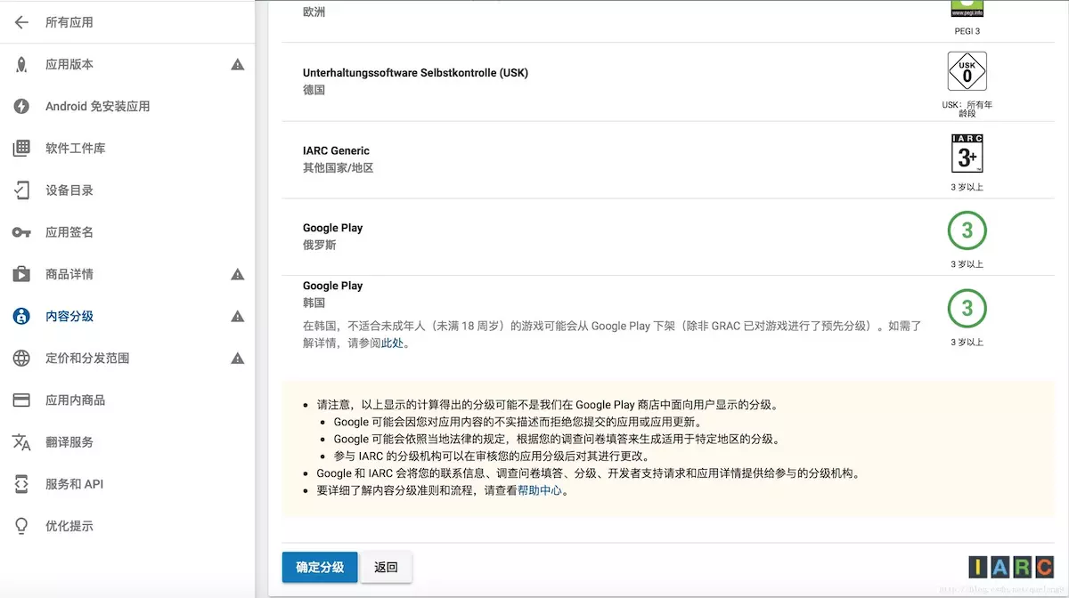Screen dimensions: 1069x598
Task: Click the globe icon for 定价和分发范围
Action: tap(20, 358)
